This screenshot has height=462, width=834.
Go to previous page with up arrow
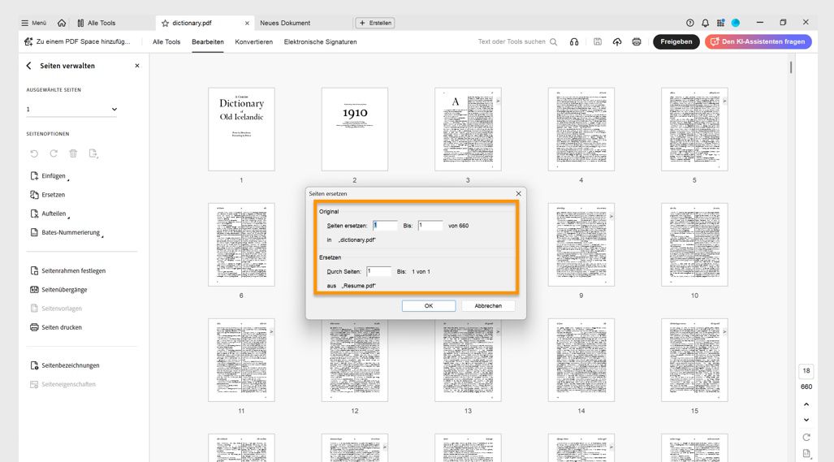click(806, 404)
